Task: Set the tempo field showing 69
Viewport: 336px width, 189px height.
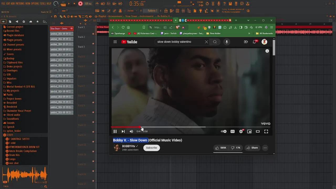Action: 88,4
